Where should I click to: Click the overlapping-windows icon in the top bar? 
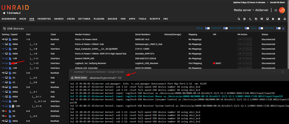click(x=256, y=19)
